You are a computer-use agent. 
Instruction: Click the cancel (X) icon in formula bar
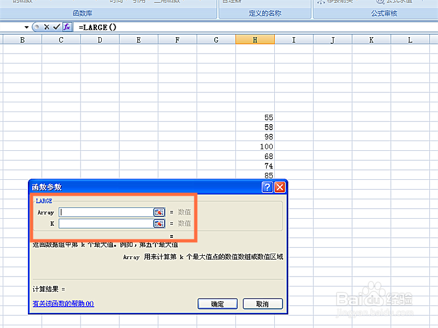coord(47,27)
